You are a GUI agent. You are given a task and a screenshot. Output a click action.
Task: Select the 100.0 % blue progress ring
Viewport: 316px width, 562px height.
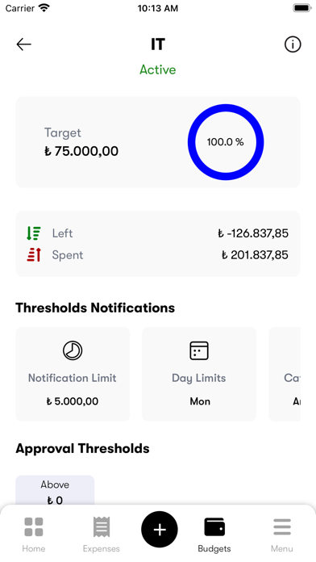tap(226, 142)
